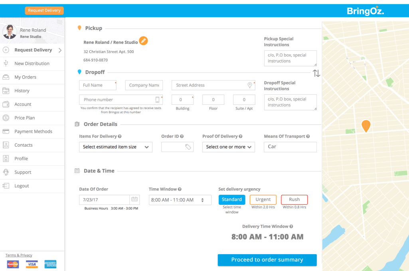Click the Full Name input field

tap(97, 85)
